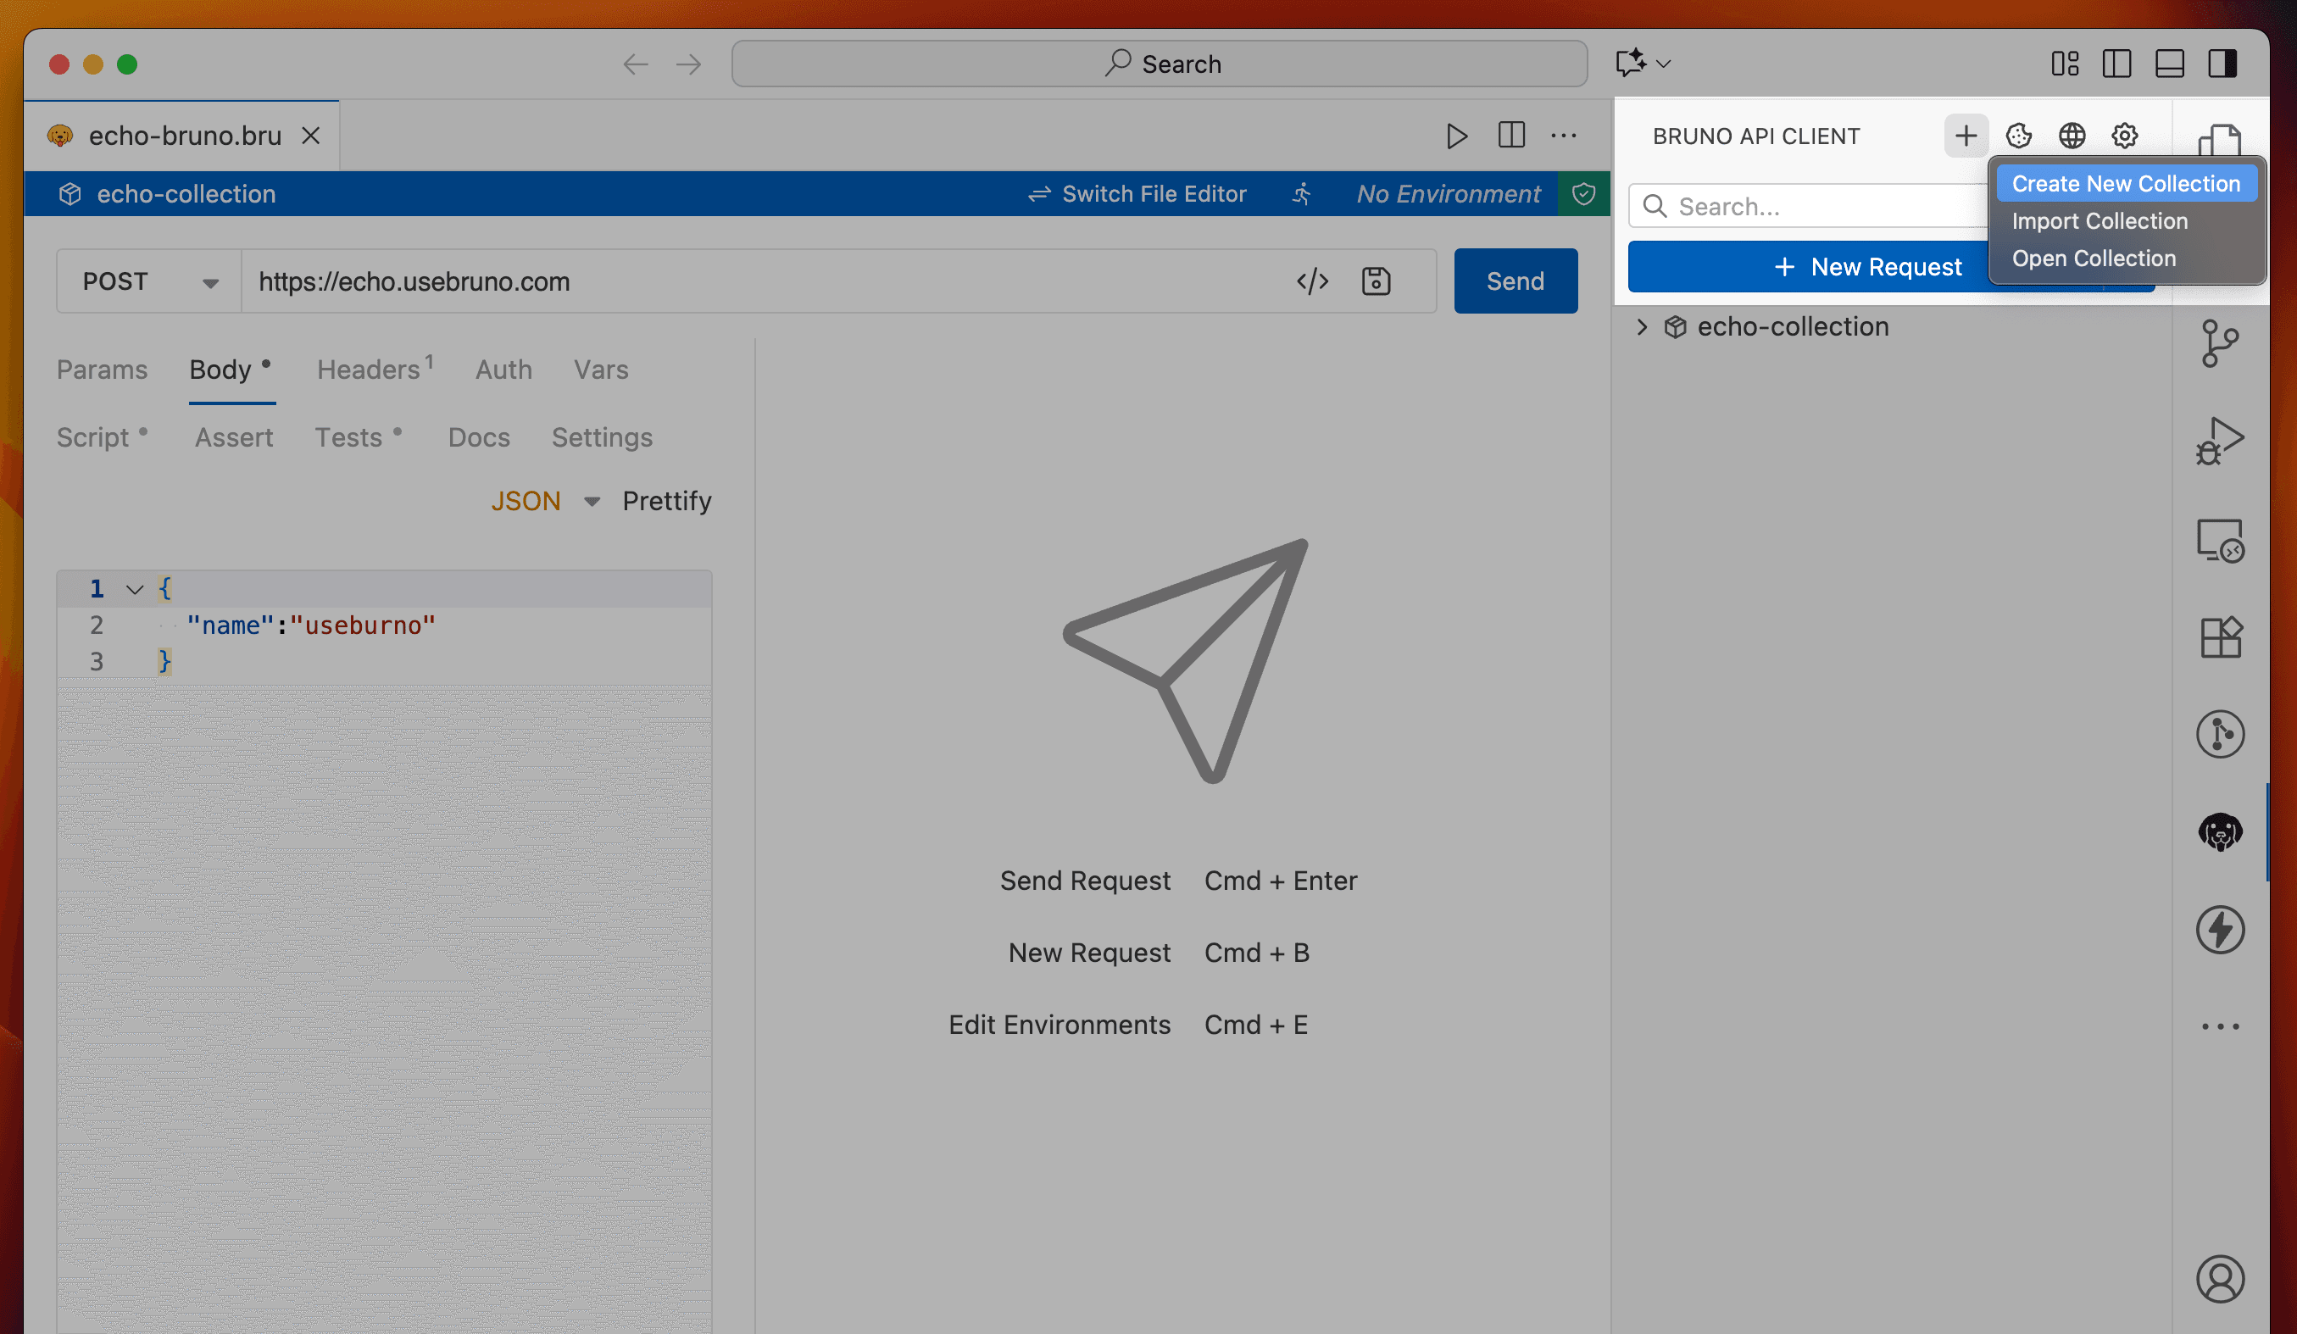Viewport: 2297px width, 1334px height.
Task: Open the Bruno settings gear icon
Action: 2125,135
